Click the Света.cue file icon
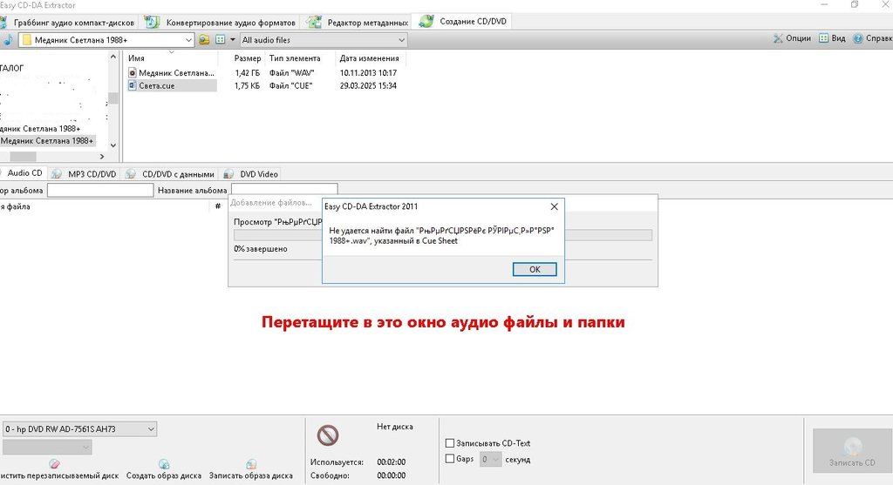Screen dimensions: 893x485 click(133, 86)
